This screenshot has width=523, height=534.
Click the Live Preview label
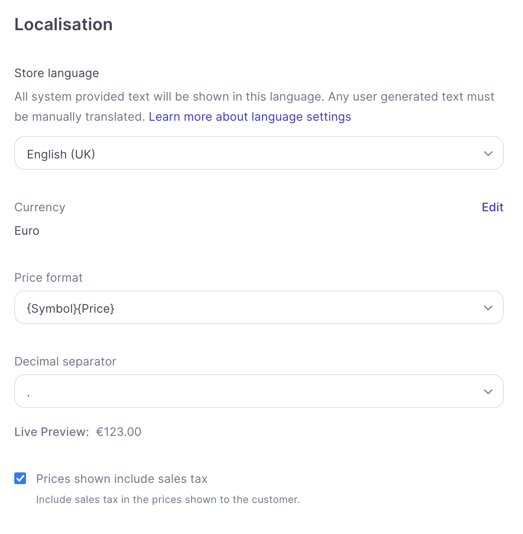52,432
